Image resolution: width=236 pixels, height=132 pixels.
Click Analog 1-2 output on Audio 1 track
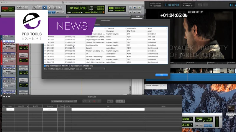tap(23, 69)
